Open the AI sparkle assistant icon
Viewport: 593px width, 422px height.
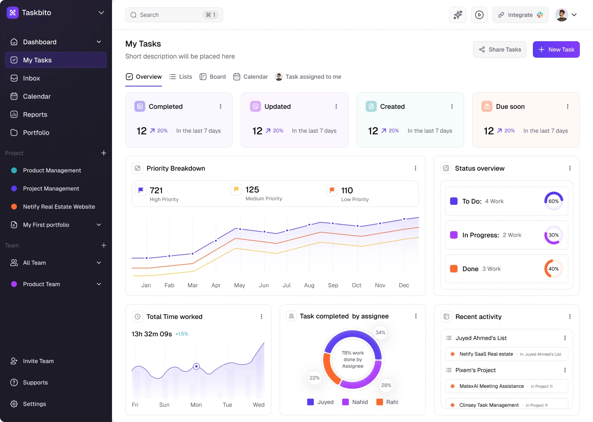(x=458, y=15)
